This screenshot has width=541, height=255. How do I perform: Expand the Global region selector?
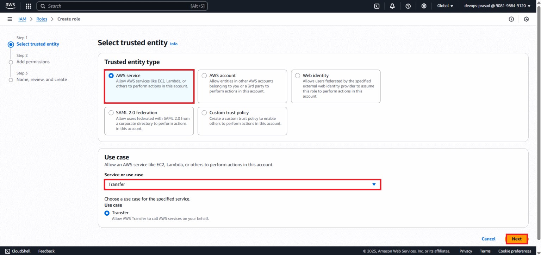coord(445,6)
